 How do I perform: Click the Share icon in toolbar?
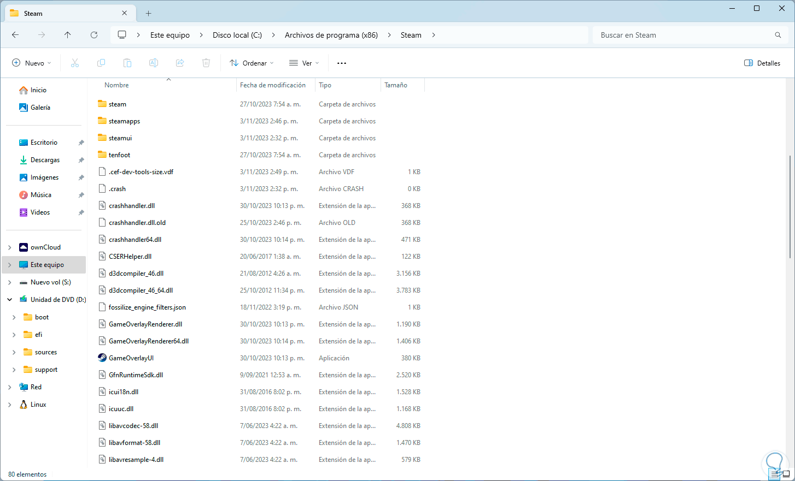point(180,63)
